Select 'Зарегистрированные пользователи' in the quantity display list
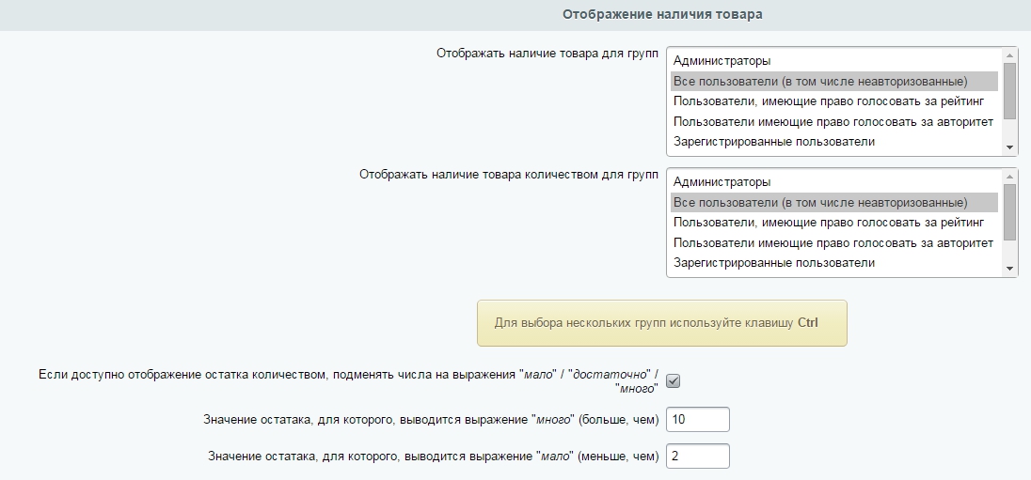 [x=774, y=263]
